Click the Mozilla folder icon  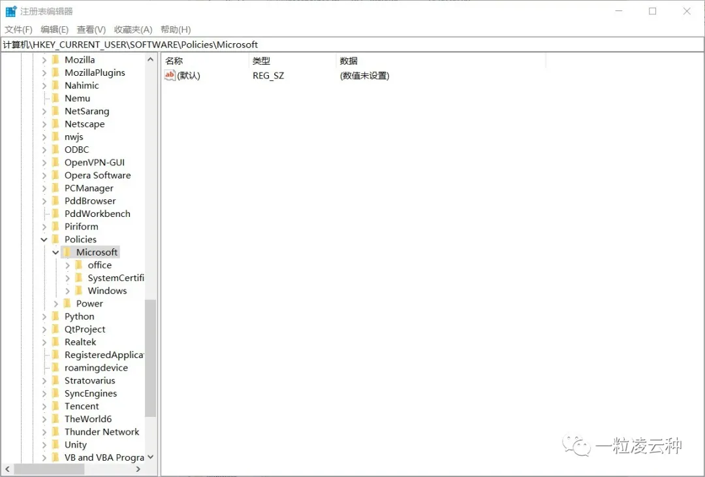tap(55, 60)
